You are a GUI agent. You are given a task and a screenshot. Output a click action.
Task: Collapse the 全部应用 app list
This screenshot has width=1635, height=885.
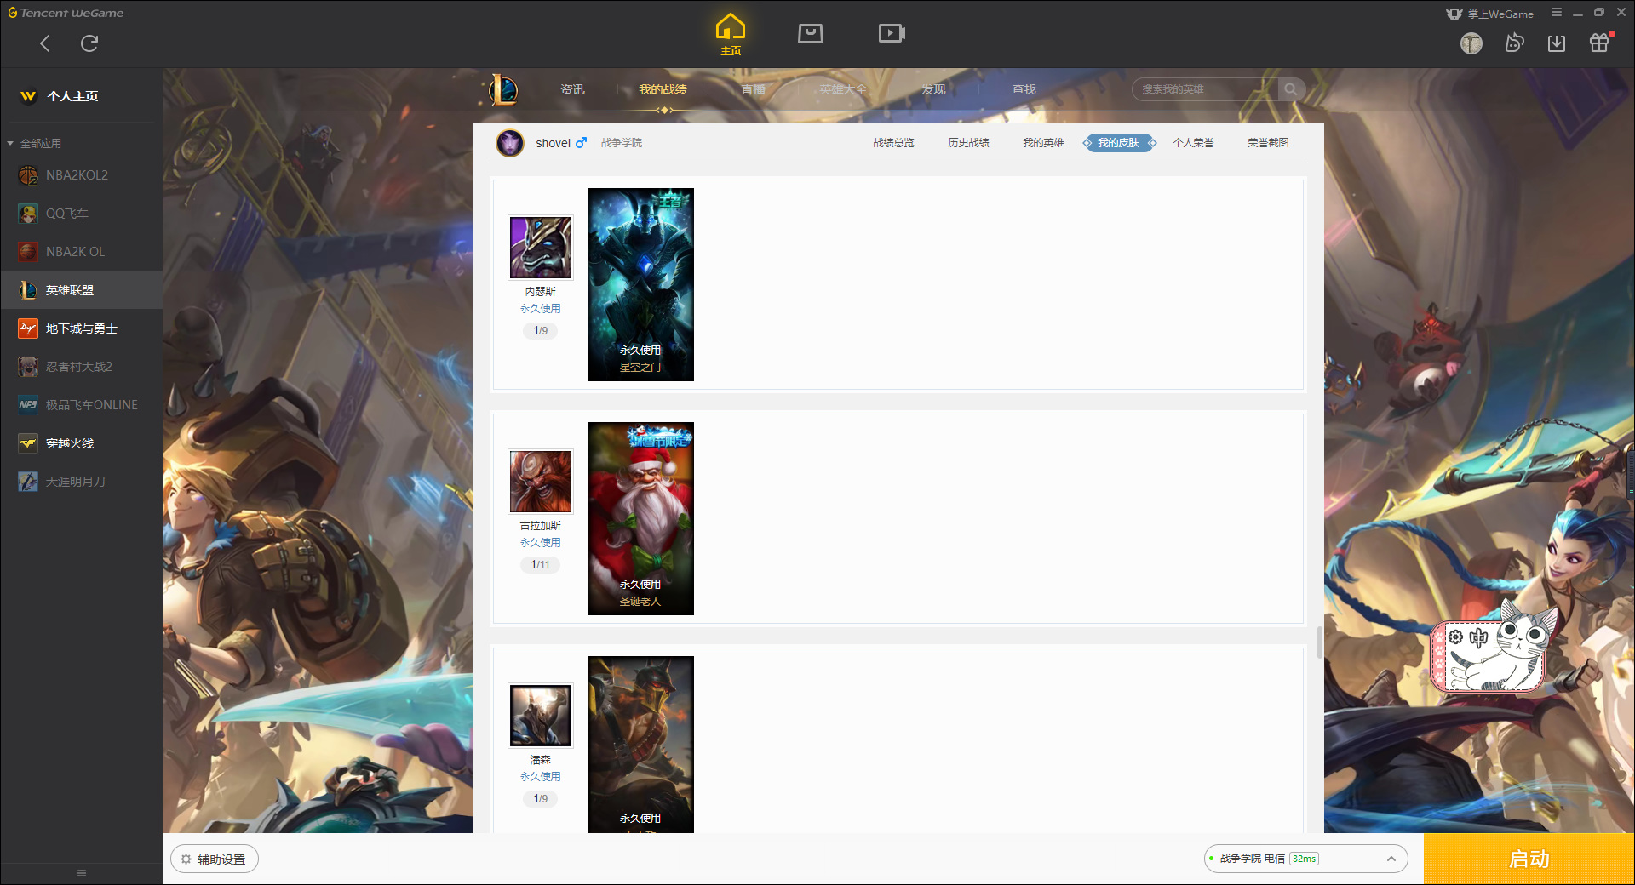(34, 143)
